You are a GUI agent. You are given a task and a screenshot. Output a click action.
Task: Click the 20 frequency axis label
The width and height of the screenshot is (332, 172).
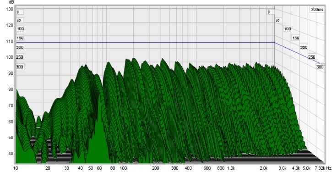(x=48, y=168)
